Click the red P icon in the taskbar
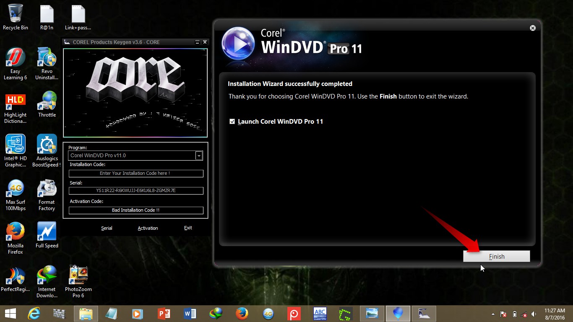 tap(294, 314)
